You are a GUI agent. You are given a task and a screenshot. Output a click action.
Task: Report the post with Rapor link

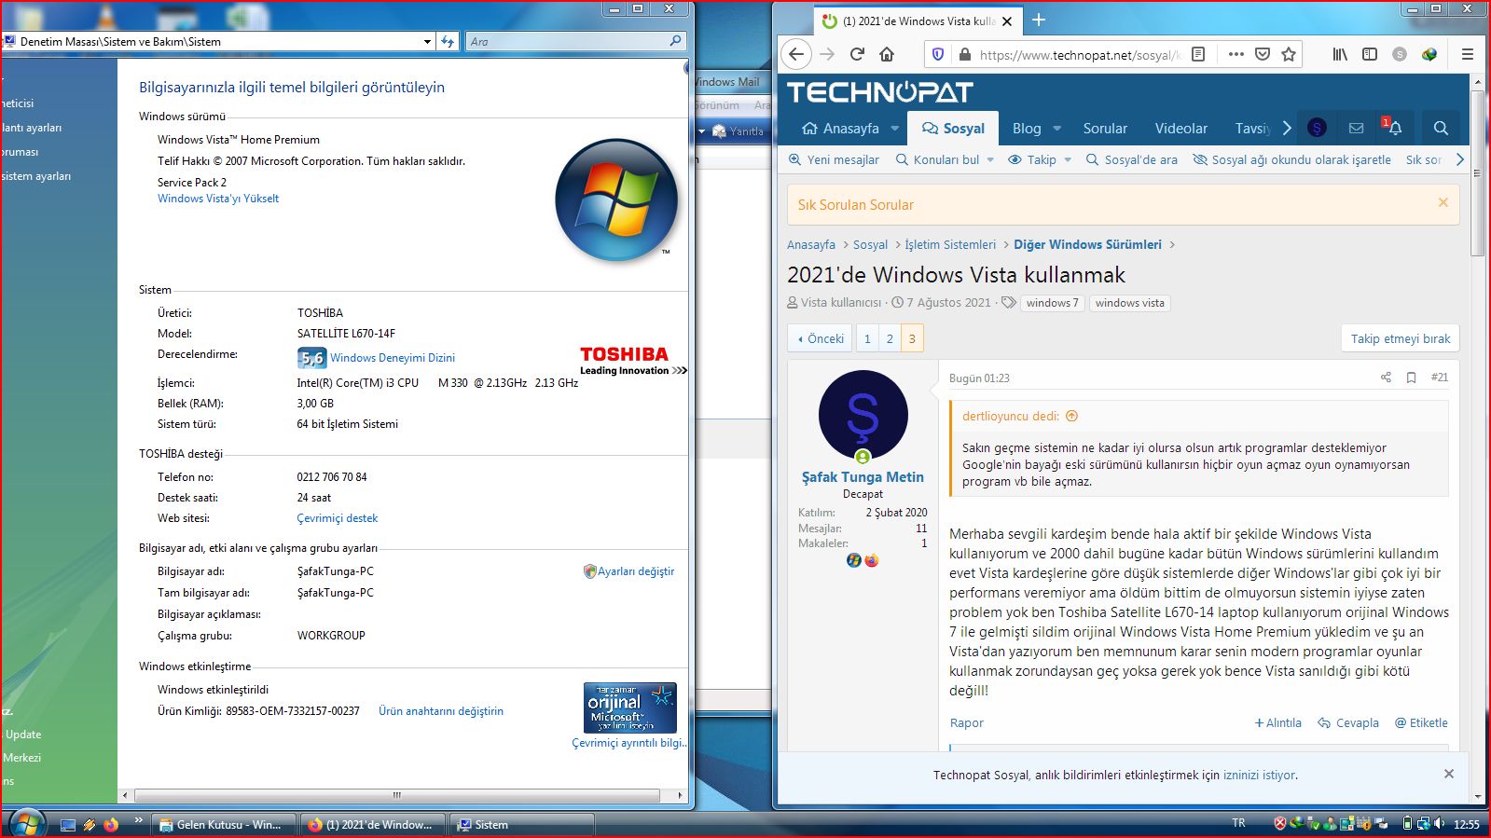point(967,722)
